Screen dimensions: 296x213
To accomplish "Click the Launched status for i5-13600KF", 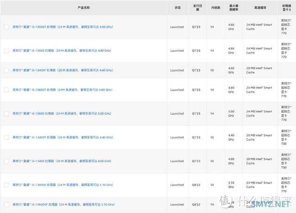I will pyautogui.click(x=177, y=204).
